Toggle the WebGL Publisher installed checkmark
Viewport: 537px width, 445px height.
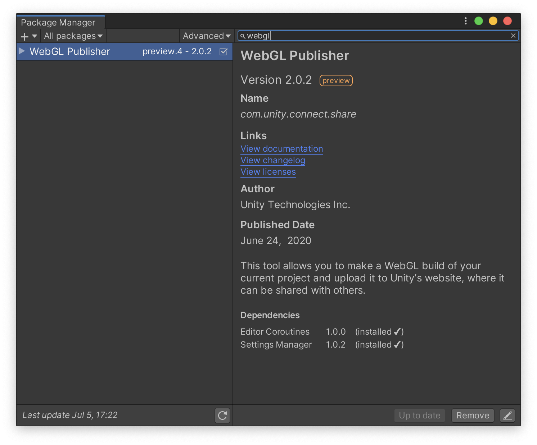224,51
